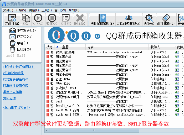Click the double-chevron sort arrow by 主题
The height and width of the screenshot is (135, 184).
57,47
